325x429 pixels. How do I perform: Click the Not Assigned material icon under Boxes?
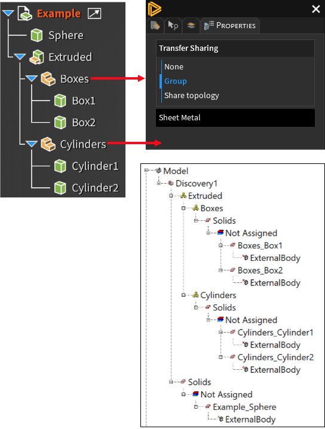pyautogui.click(x=220, y=233)
